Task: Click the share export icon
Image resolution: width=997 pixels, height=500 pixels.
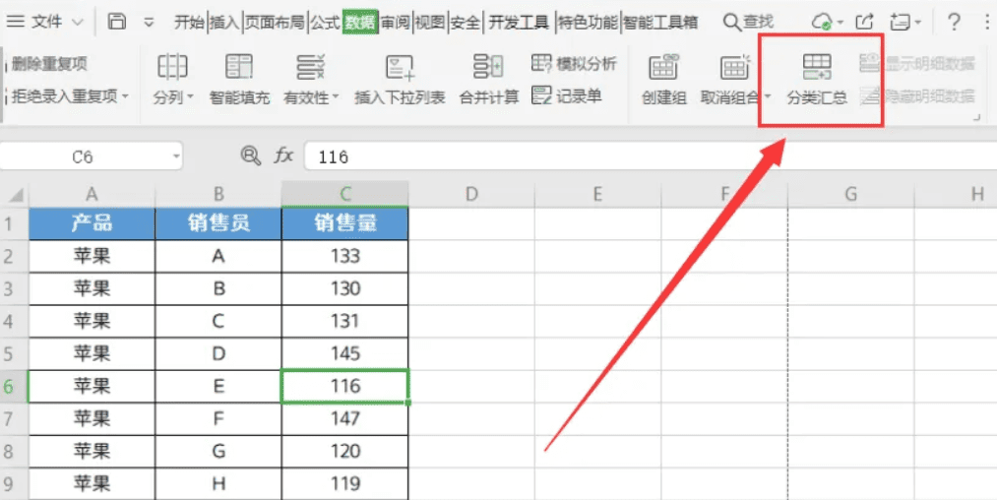Action: tap(863, 23)
